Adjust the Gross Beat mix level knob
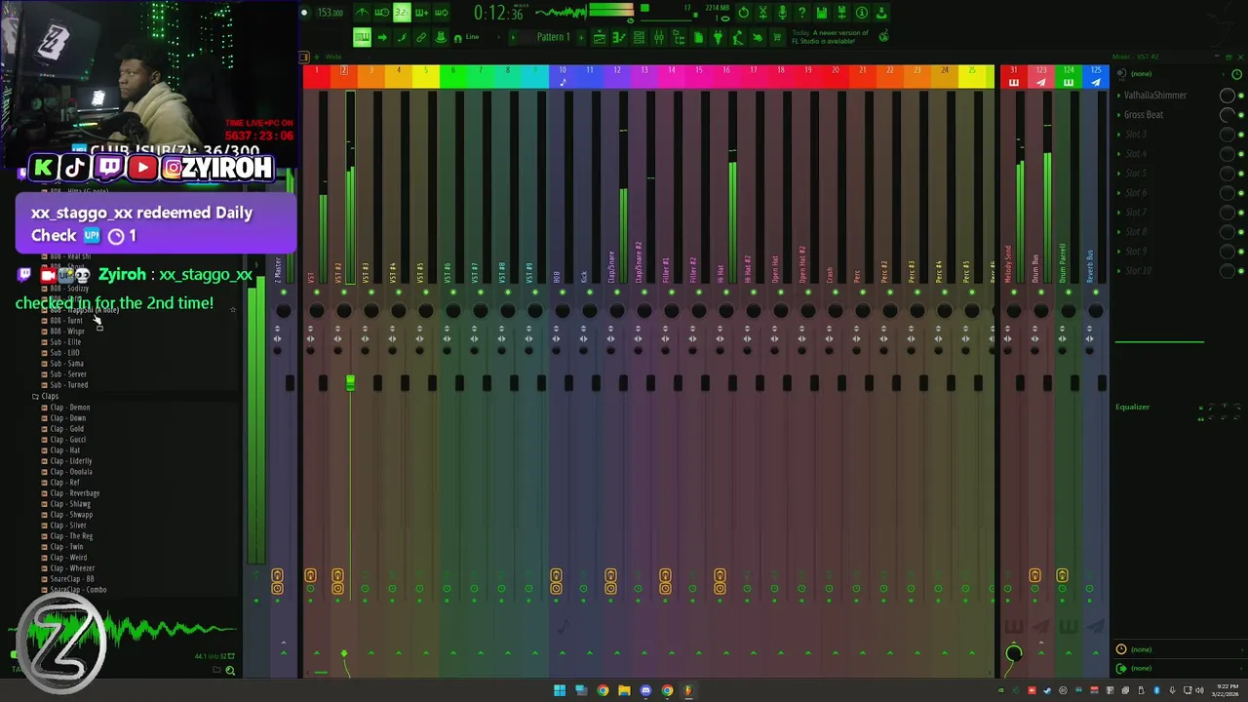 click(1228, 114)
